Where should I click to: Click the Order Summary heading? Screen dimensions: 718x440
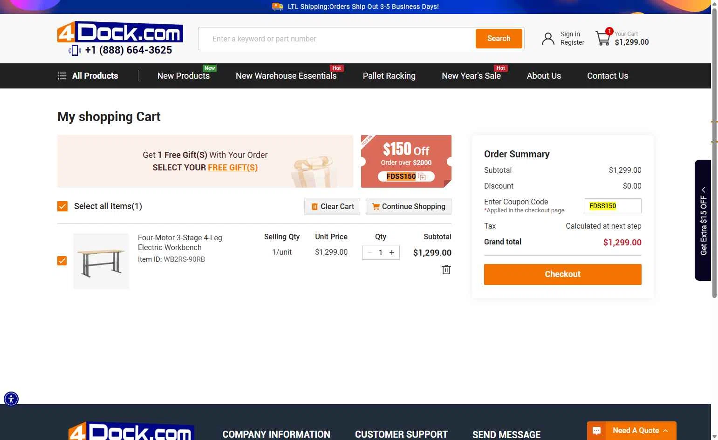tap(517, 154)
